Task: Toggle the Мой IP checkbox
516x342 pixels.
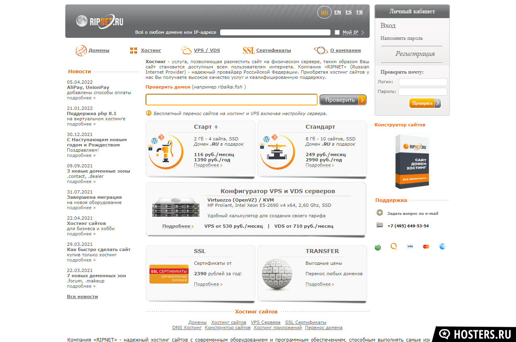Action: (337, 33)
